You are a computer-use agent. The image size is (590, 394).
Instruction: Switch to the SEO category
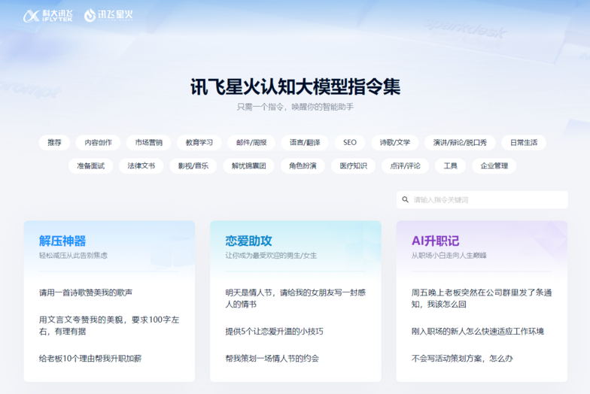pos(349,143)
